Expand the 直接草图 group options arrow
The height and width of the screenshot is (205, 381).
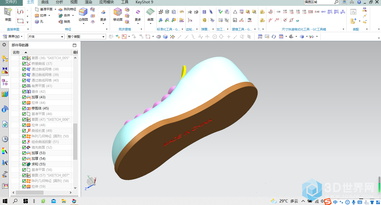coord(28,29)
